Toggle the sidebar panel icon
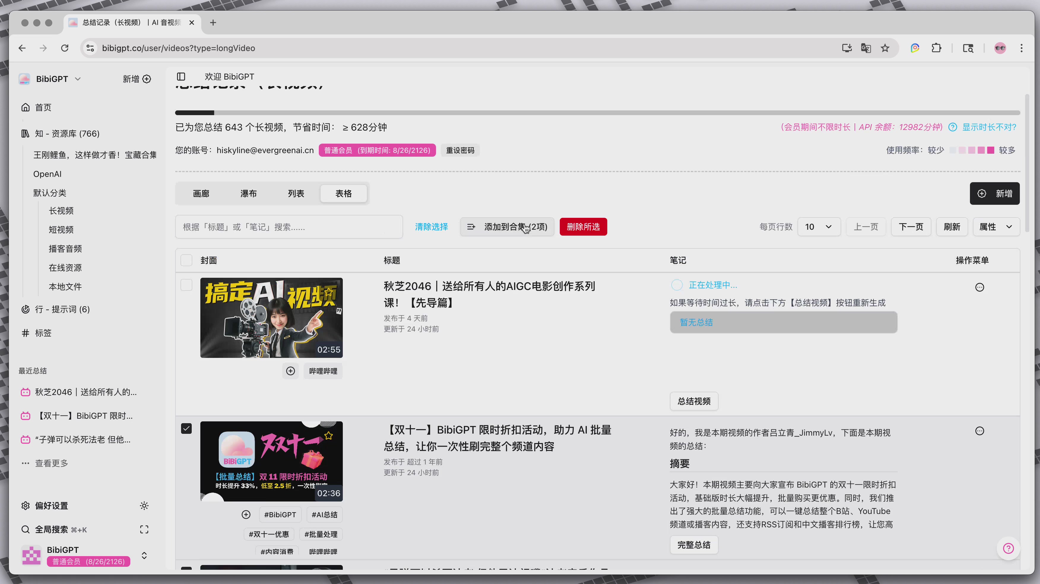The image size is (1040, 584). click(x=181, y=77)
